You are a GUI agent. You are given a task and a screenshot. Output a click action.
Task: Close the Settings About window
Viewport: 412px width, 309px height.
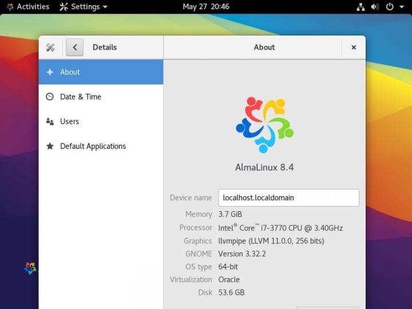[x=354, y=47]
